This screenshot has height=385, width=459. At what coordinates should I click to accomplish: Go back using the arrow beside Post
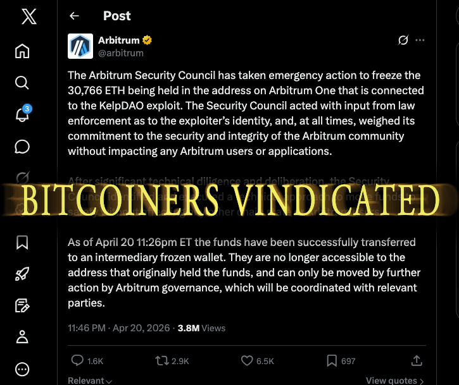[75, 16]
